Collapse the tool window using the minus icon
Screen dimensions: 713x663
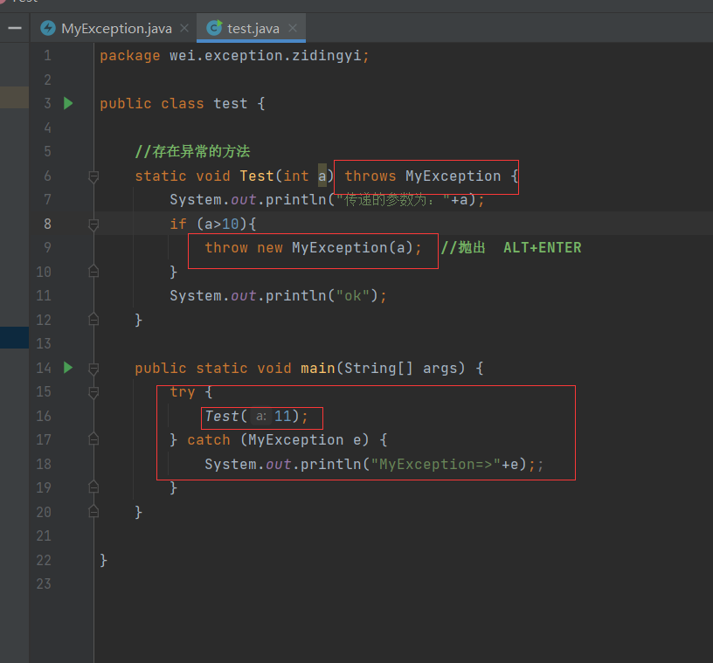(15, 28)
